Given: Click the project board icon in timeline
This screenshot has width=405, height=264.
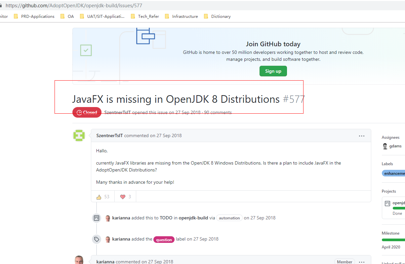Looking at the screenshot, I should [97, 218].
